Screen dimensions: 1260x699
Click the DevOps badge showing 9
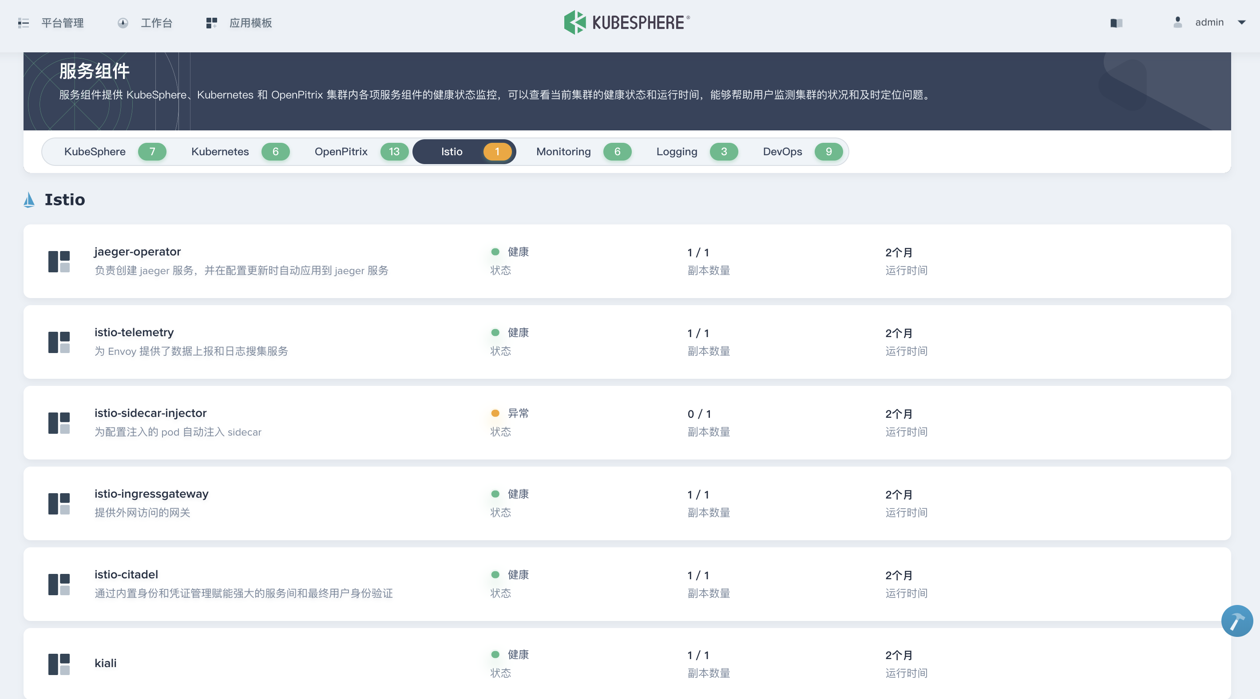[828, 151]
